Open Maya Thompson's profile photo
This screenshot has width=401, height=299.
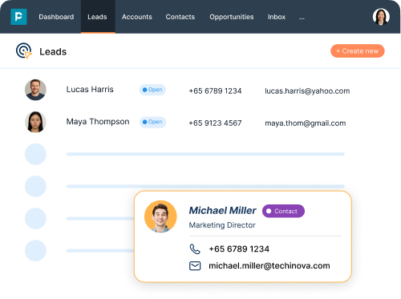point(35,122)
